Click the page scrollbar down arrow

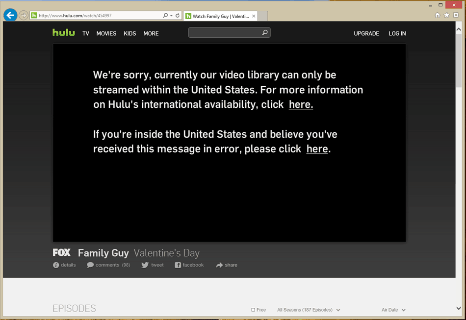459,308
